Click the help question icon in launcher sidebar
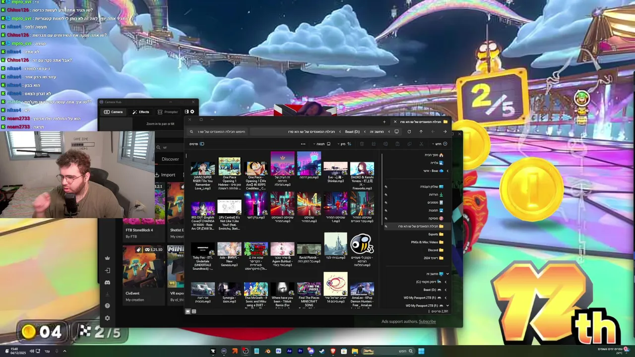Screen dimensions: 635x357 click(x=107, y=306)
